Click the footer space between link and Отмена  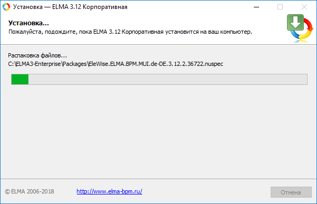[206, 191]
